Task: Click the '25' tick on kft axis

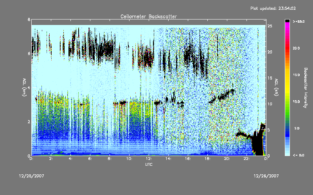Action: (270, 26)
